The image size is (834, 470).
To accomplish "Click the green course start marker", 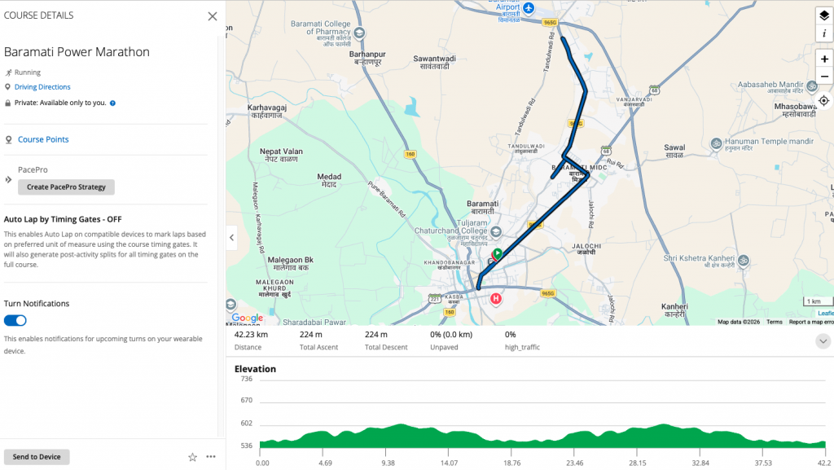I will pos(498,253).
